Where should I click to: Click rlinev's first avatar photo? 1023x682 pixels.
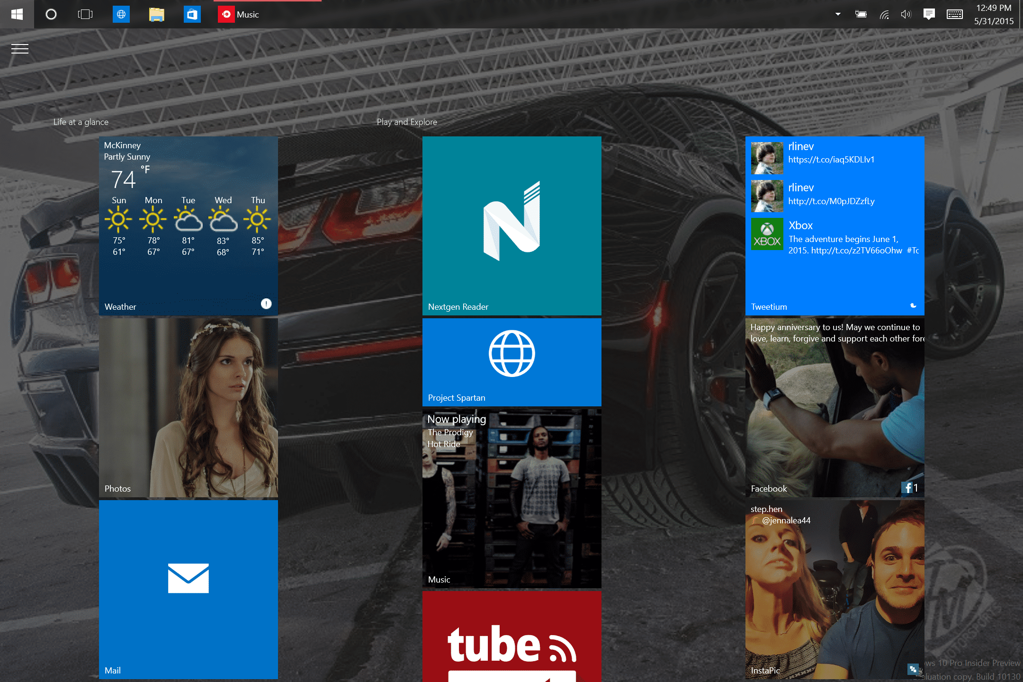tap(767, 158)
